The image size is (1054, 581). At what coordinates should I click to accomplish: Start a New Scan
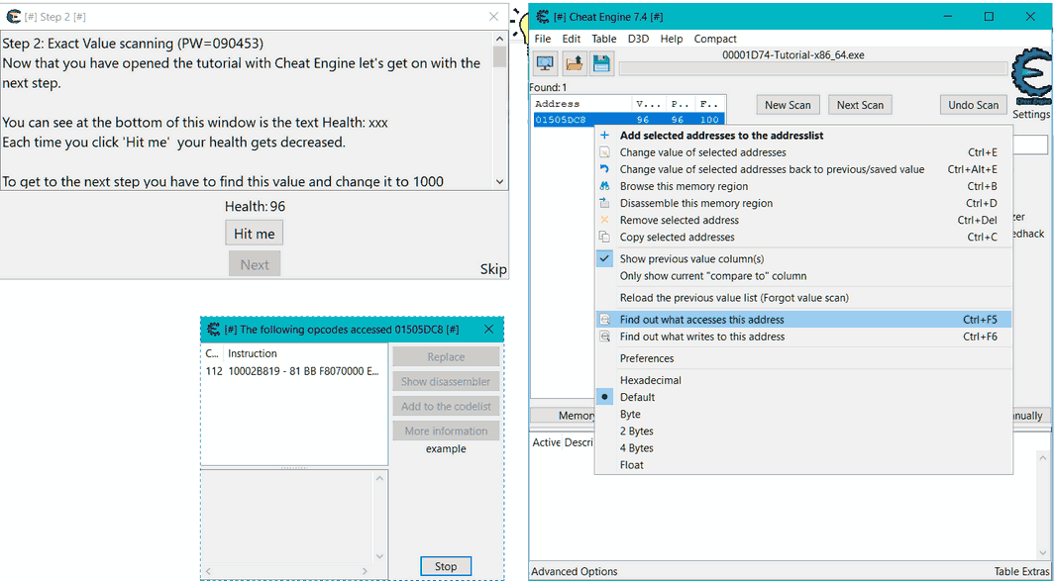[x=788, y=104]
